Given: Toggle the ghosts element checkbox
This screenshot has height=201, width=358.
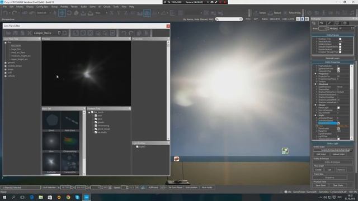Looking at the screenshot, I should coord(96,122).
